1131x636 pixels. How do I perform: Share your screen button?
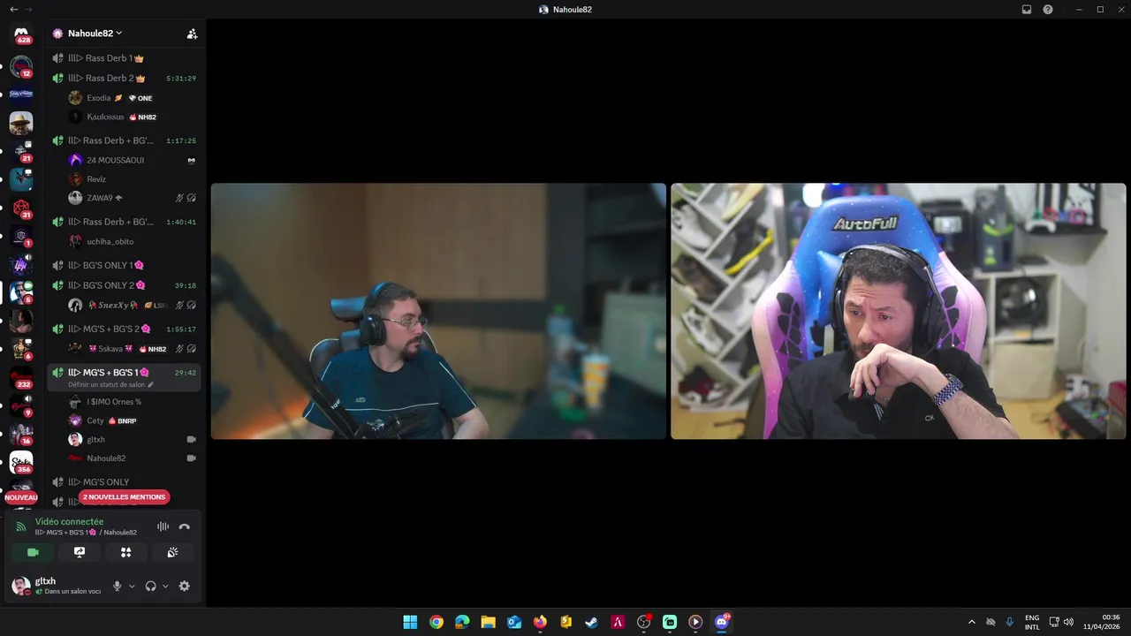tap(80, 552)
